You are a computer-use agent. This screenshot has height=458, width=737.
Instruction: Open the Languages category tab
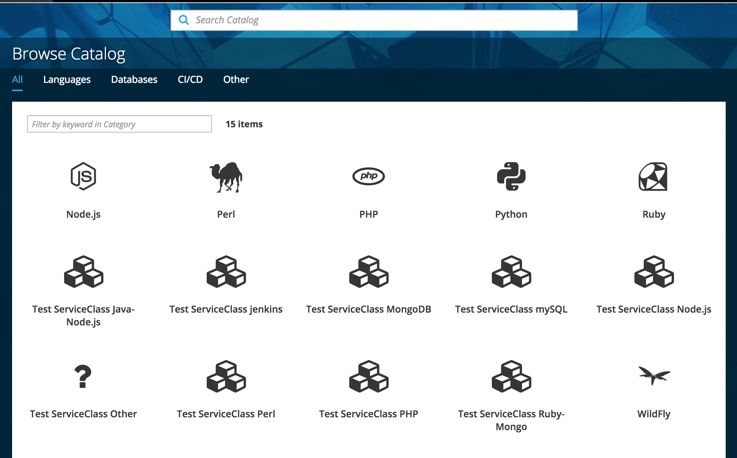coord(67,79)
